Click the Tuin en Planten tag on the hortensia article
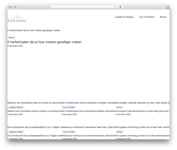Screen dimensions: 177x150 (69, 132)
